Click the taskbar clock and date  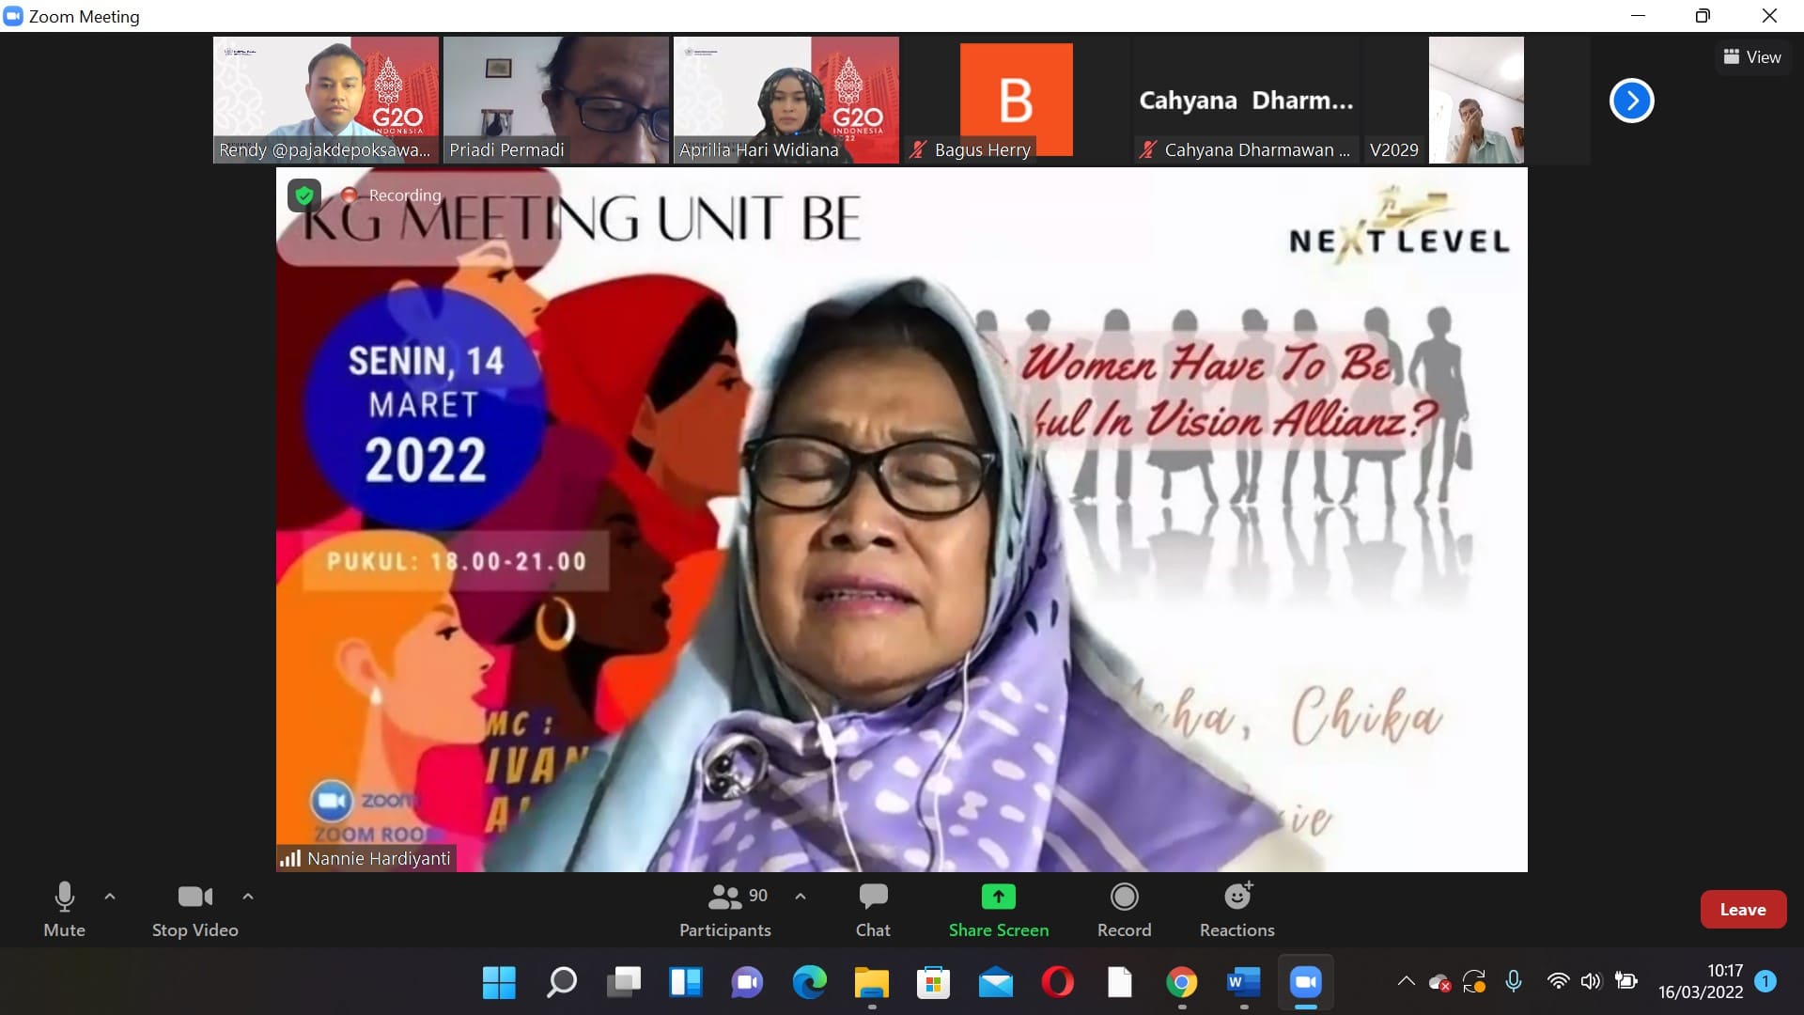pos(1701,982)
